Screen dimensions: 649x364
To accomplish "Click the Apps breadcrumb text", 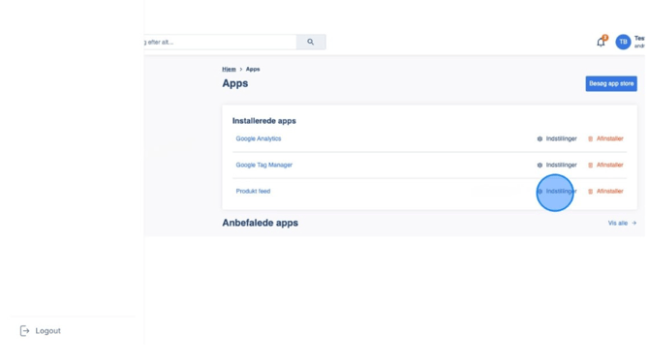I will coord(253,69).
